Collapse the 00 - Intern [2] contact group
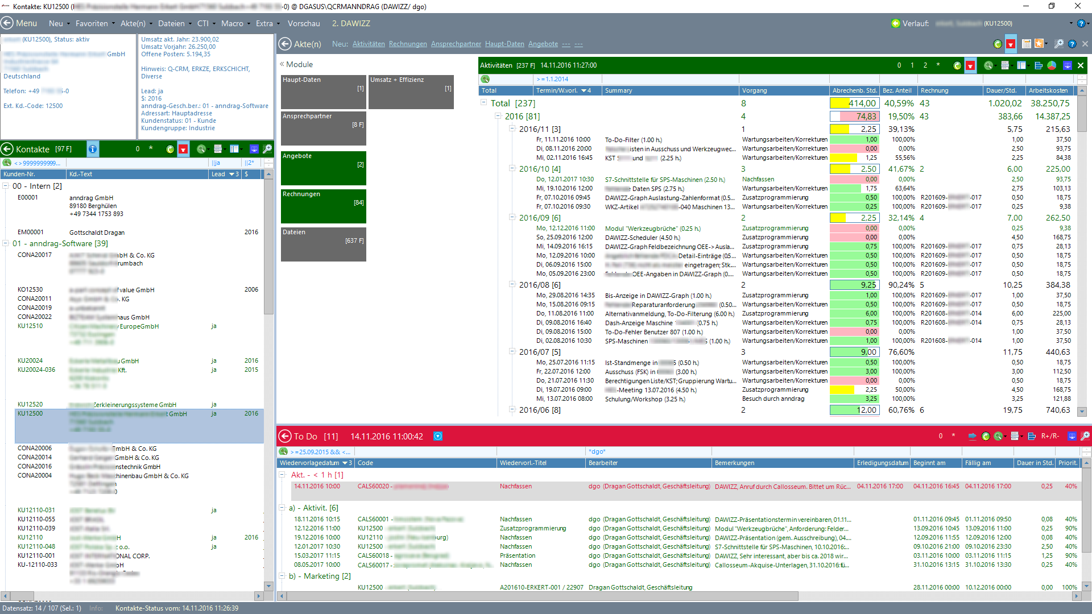Image resolution: width=1092 pixels, height=614 pixels. click(x=6, y=186)
